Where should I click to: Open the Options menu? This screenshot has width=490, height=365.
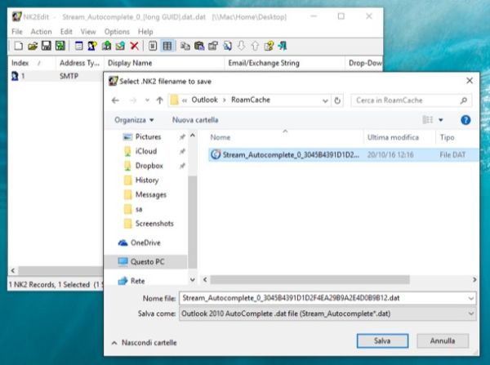tap(117, 31)
